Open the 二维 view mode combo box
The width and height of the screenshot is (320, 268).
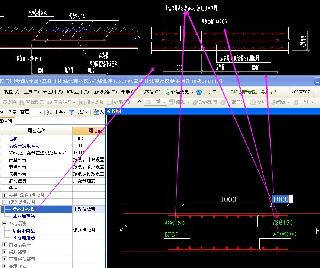click(x=156, y=102)
